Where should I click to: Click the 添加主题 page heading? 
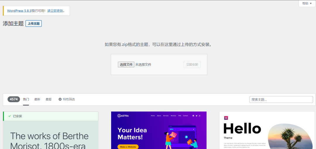13,24
